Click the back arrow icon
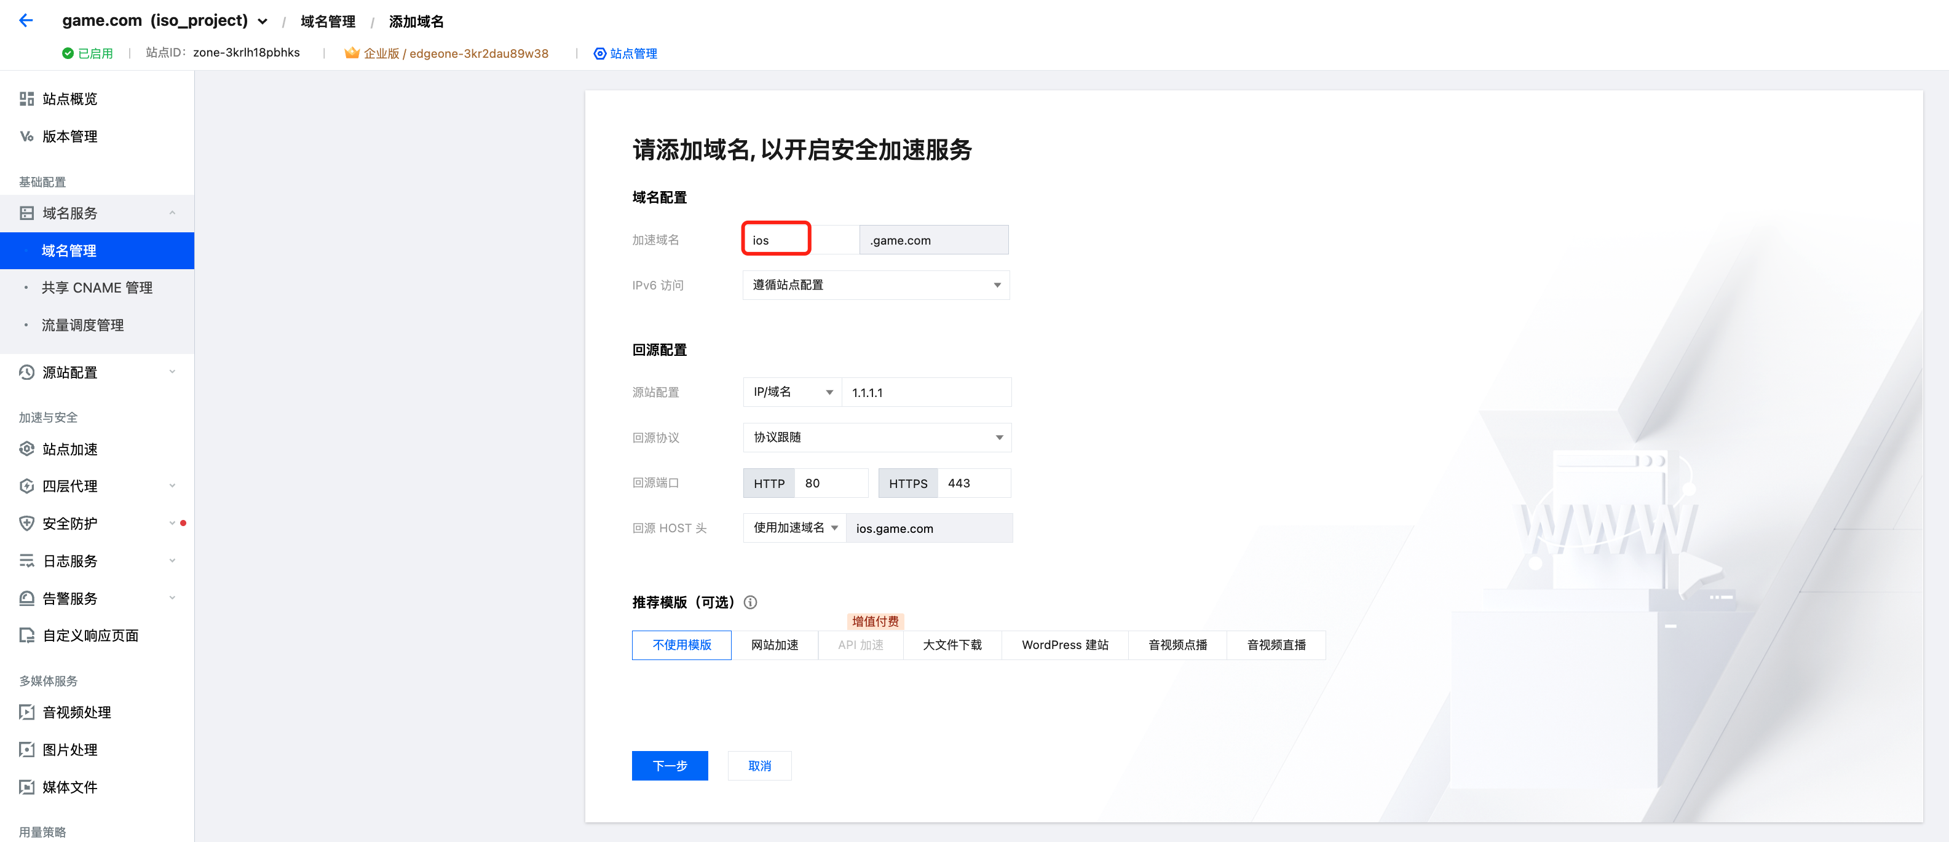Image resolution: width=1949 pixels, height=842 pixels. [x=26, y=20]
